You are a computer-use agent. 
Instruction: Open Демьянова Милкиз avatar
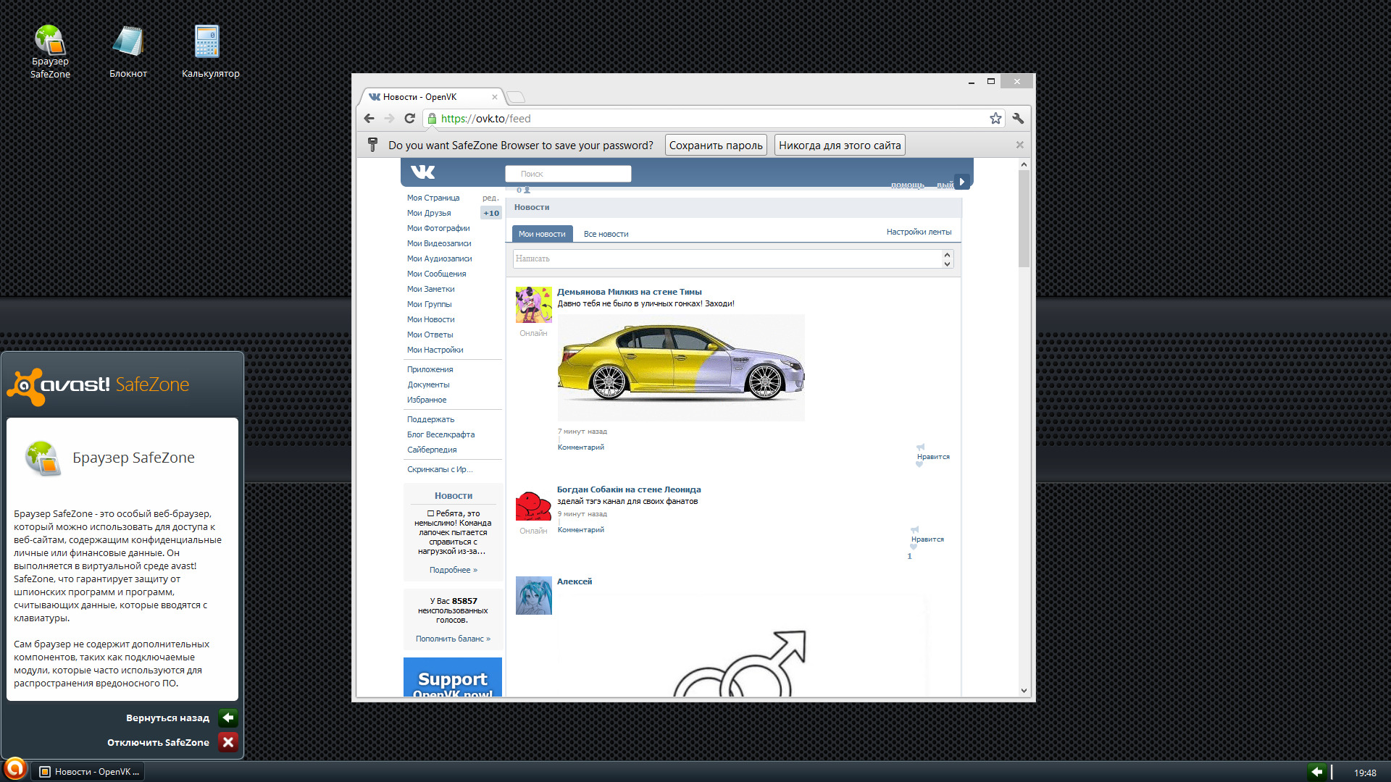click(533, 305)
